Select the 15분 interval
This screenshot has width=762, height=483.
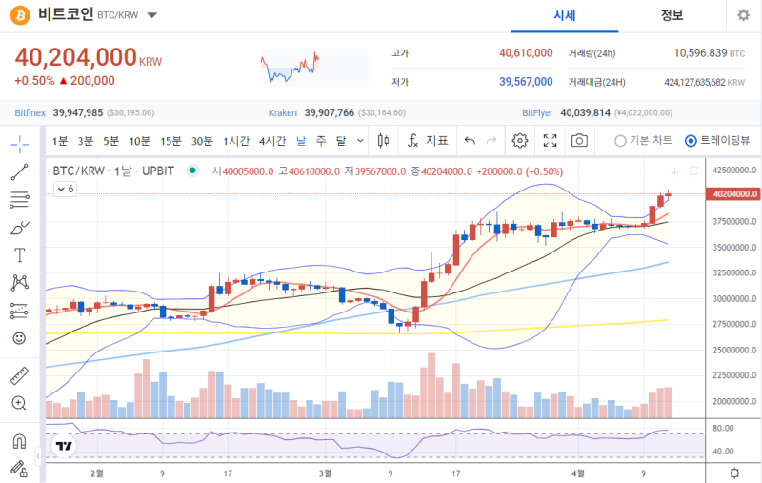point(170,141)
